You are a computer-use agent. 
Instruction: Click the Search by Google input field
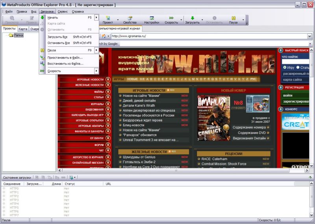[214, 44]
